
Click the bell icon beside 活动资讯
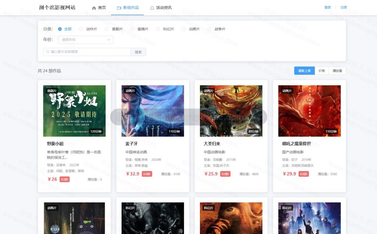pyautogui.click(x=152, y=8)
